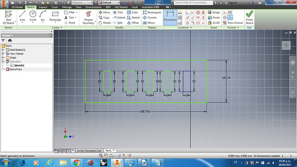Expand the Solid Bodies(1) tree node

(3, 50)
